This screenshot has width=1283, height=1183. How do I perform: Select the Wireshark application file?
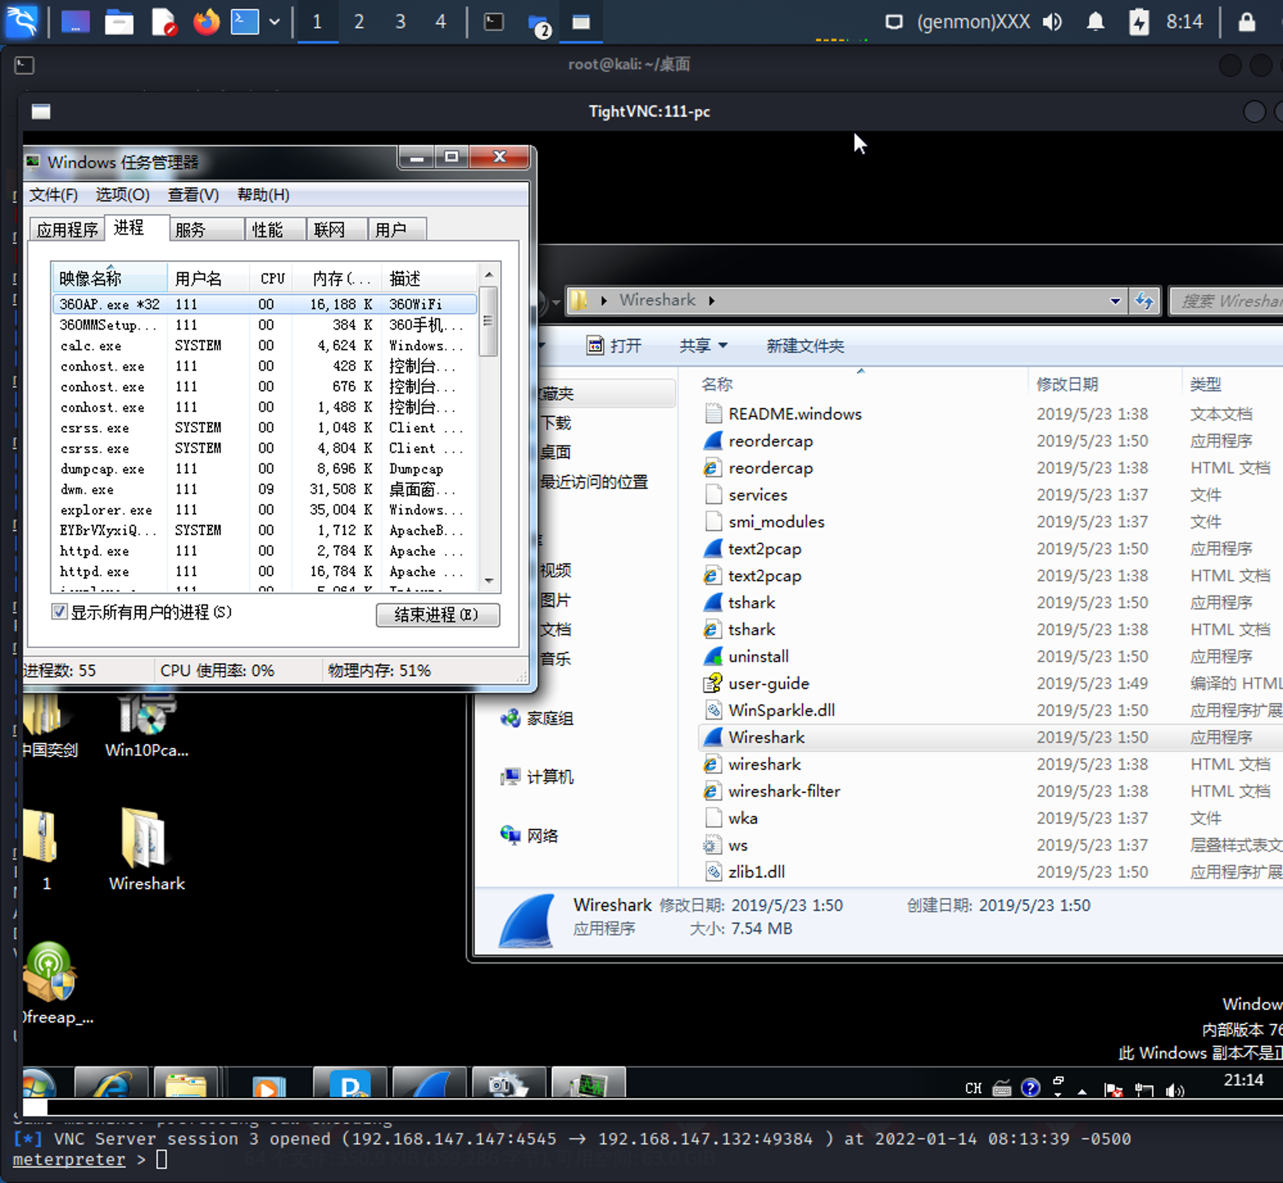(x=766, y=737)
